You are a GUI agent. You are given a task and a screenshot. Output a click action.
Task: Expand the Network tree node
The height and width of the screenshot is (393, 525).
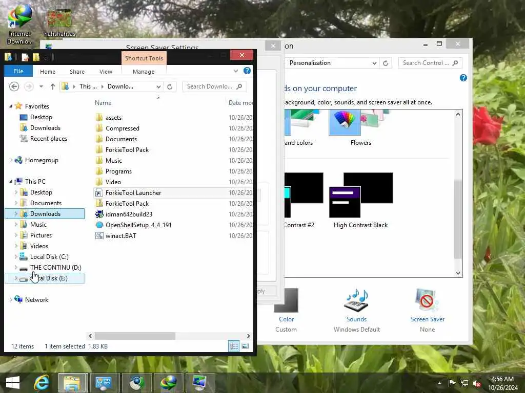pyautogui.click(x=11, y=300)
